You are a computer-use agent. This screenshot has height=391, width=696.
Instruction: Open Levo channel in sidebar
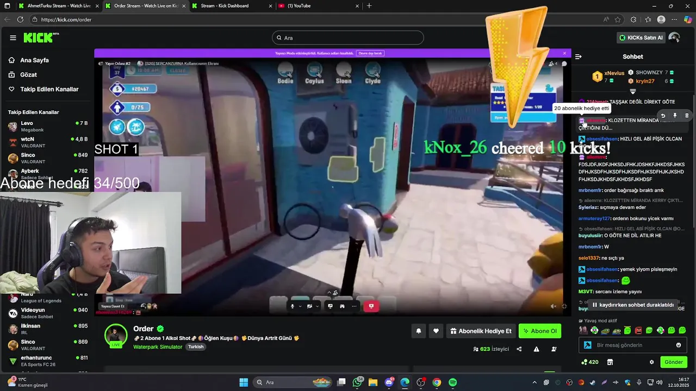tap(48, 127)
